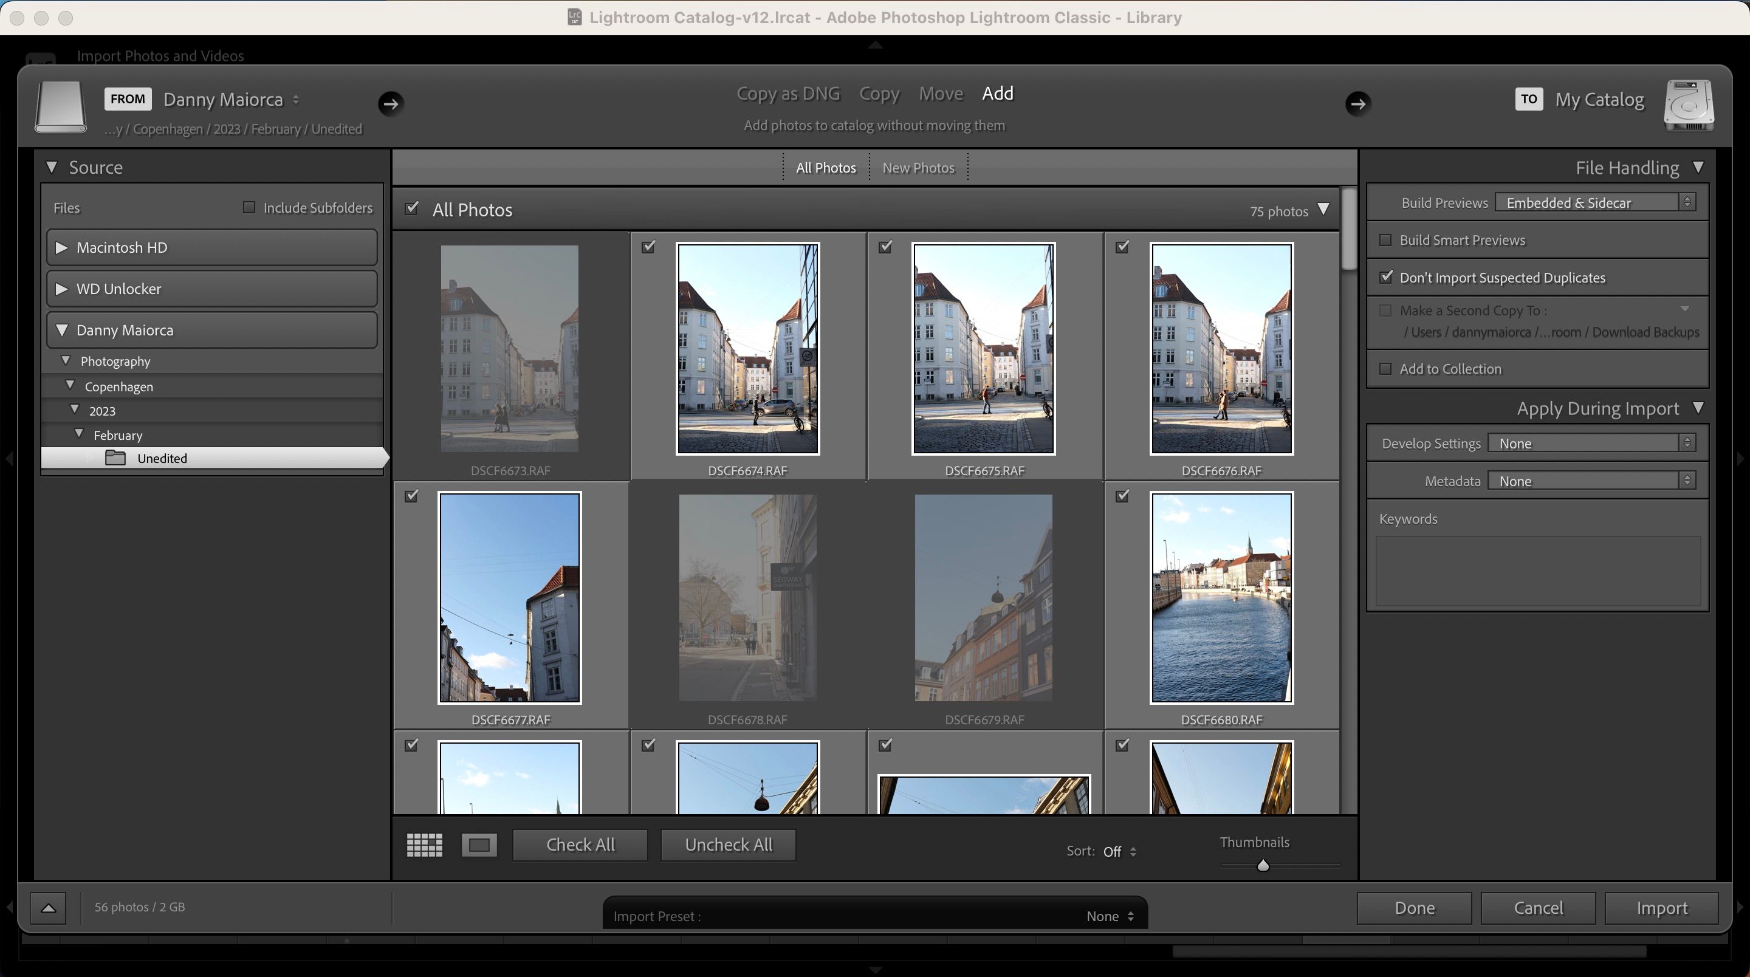1750x977 pixels.
Task: Select the DSCF6680.RAF thumbnail
Action: [x=1221, y=598]
